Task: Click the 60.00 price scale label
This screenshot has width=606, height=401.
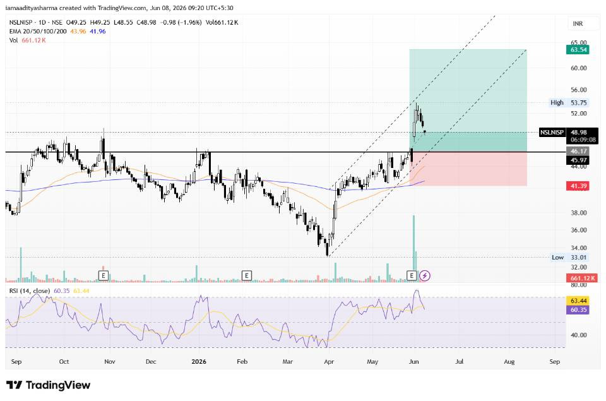Action: [x=579, y=68]
